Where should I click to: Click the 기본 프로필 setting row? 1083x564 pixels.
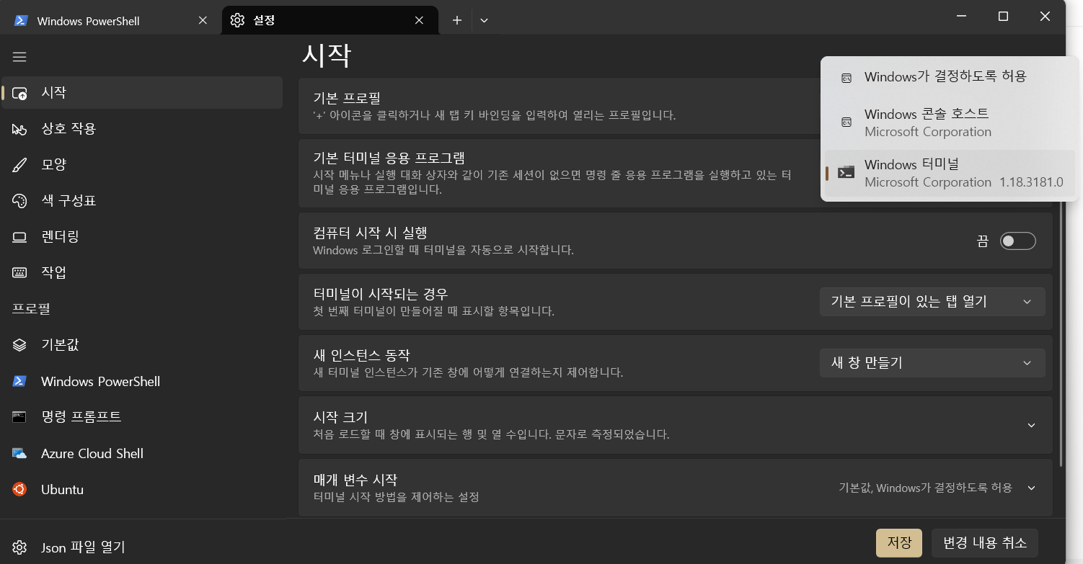(x=559, y=106)
